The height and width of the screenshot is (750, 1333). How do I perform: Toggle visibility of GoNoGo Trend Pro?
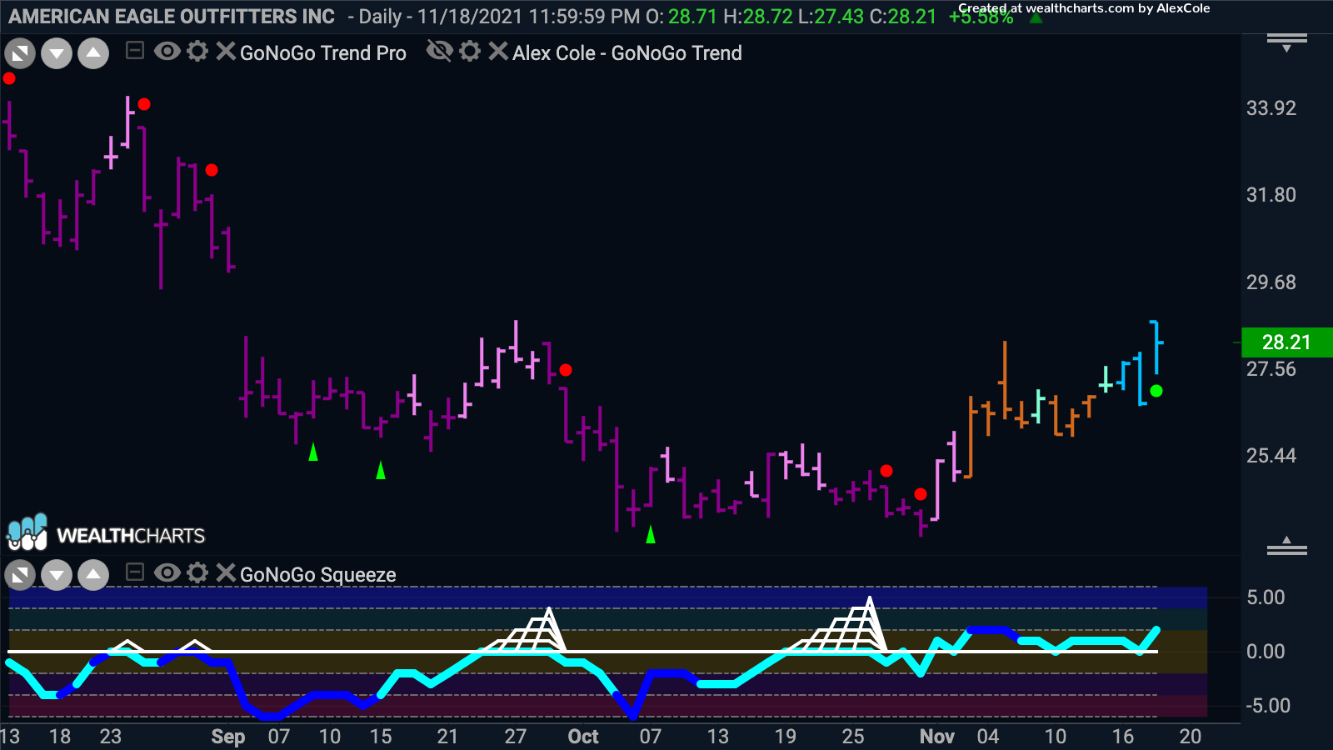tap(167, 52)
